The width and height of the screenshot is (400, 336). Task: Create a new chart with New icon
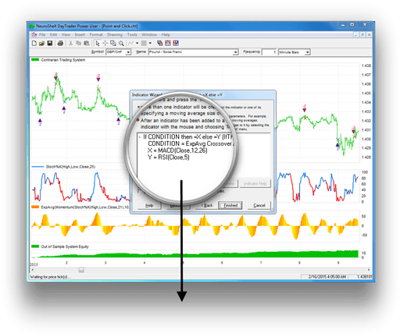point(34,43)
